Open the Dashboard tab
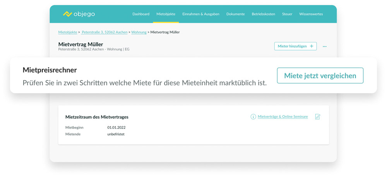 point(141,14)
